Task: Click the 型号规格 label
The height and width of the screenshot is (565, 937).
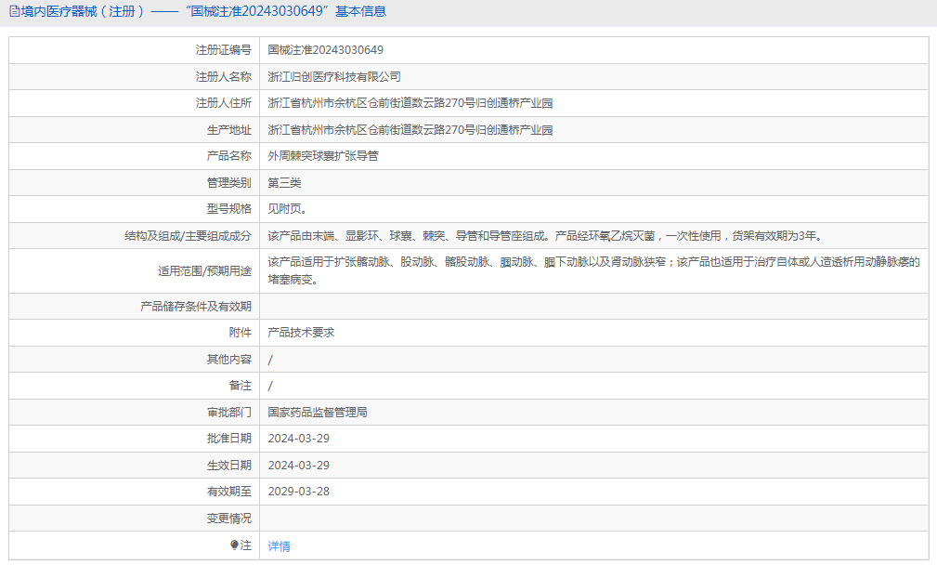Action: (228, 209)
